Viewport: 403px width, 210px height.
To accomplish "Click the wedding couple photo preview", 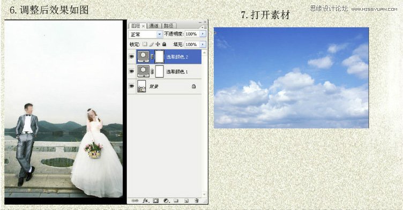I will (x=63, y=109).
